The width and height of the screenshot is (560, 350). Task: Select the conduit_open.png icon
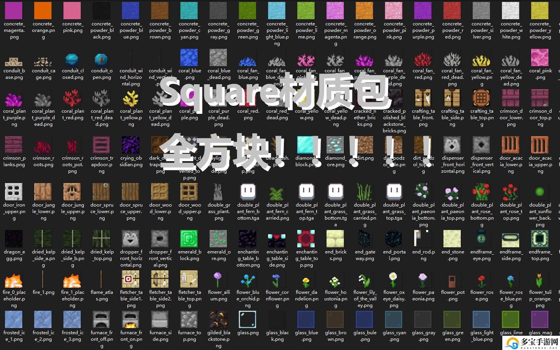pos(102,59)
